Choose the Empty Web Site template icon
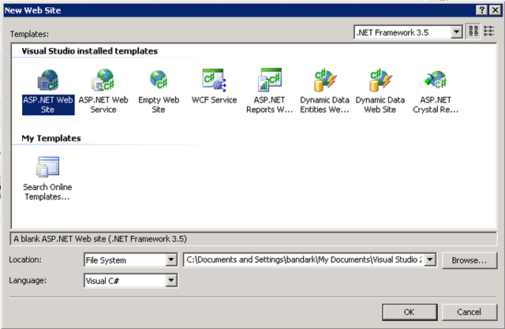The width and height of the screenshot is (505, 329). [159, 80]
